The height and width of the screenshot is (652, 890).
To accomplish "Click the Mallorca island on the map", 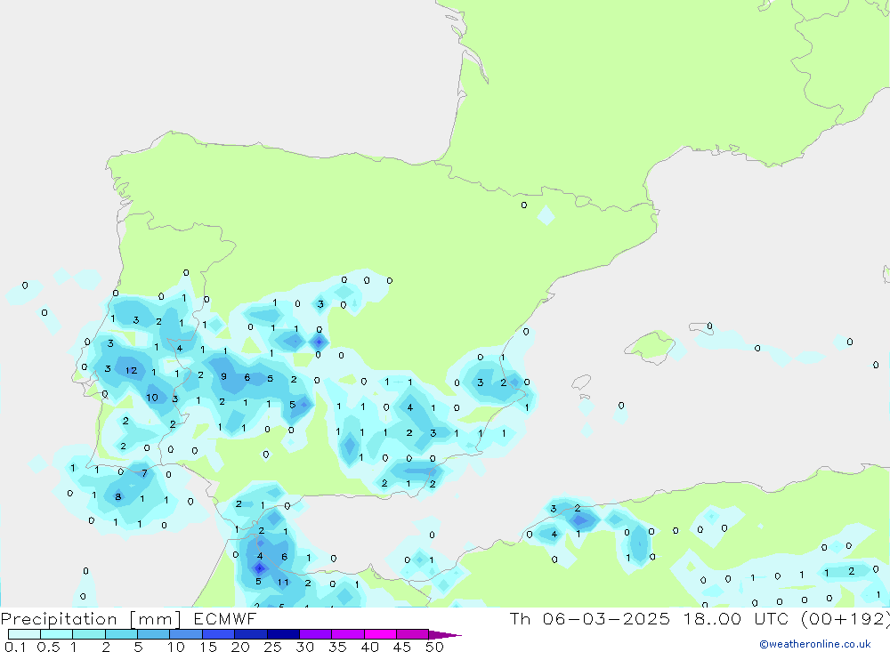I will [x=651, y=345].
